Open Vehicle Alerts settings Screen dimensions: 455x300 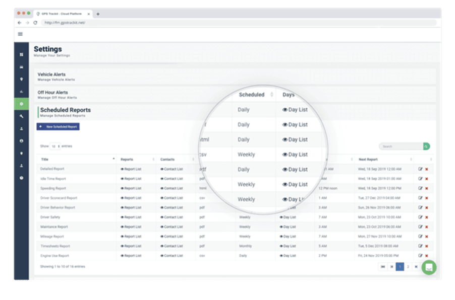coord(52,76)
